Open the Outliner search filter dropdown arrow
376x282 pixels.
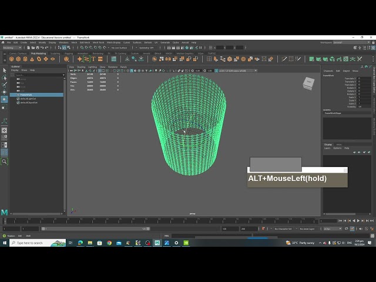pyautogui.click(x=64, y=75)
